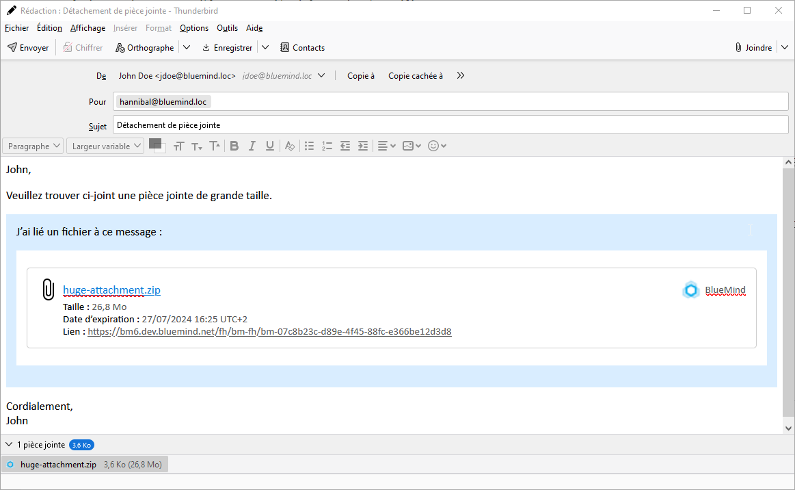Image resolution: width=795 pixels, height=490 pixels.
Task: Click the bold formatting icon
Action: click(234, 146)
